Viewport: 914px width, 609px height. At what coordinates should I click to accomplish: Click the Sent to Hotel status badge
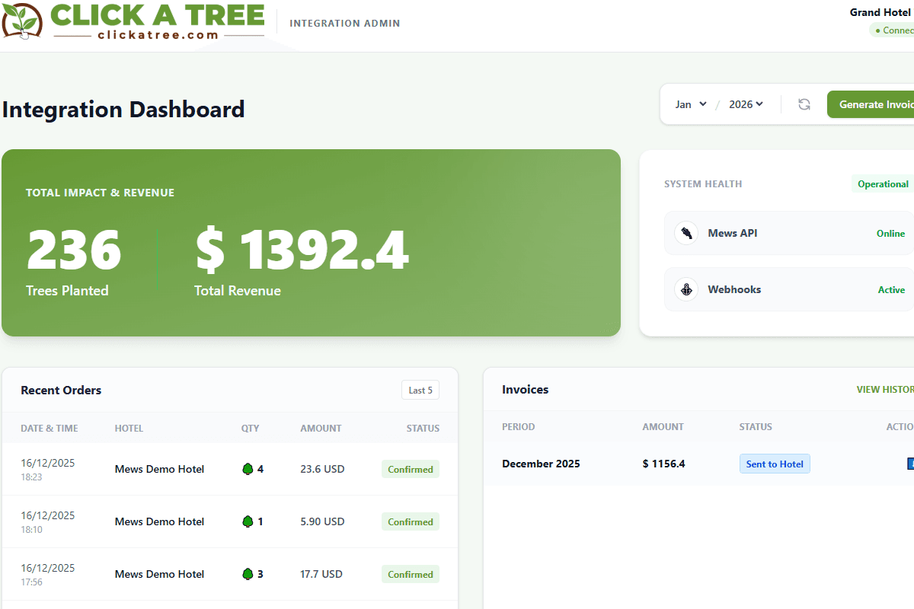click(775, 464)
